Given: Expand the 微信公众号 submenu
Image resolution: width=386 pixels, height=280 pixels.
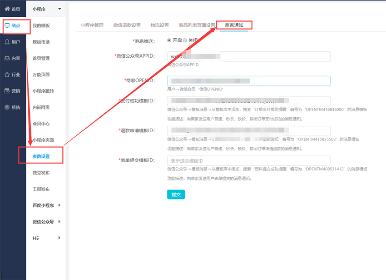Looking at the screenshot, I should coord(59,222).
